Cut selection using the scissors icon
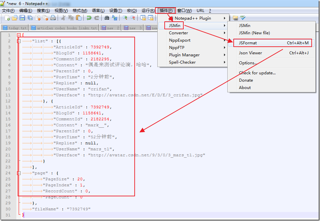The width and height of the screenshot is (320, 221). coord(63,18)
